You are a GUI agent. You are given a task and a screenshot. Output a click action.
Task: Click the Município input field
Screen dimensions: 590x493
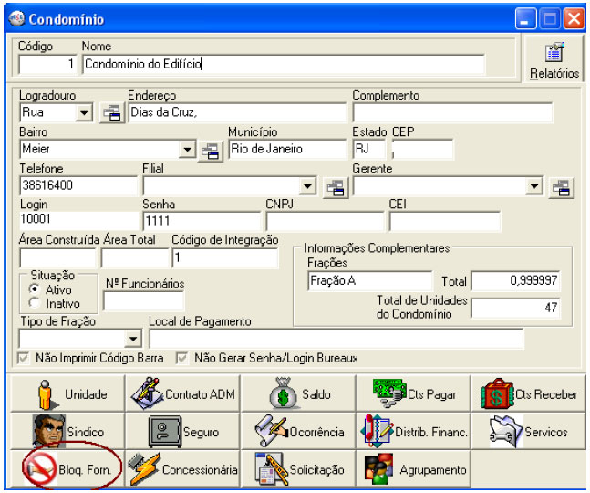(287, 149)
